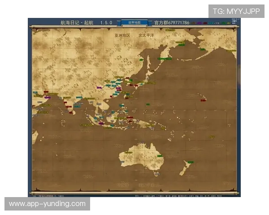Select yellow port label in western Australia

tap(129, 152)
